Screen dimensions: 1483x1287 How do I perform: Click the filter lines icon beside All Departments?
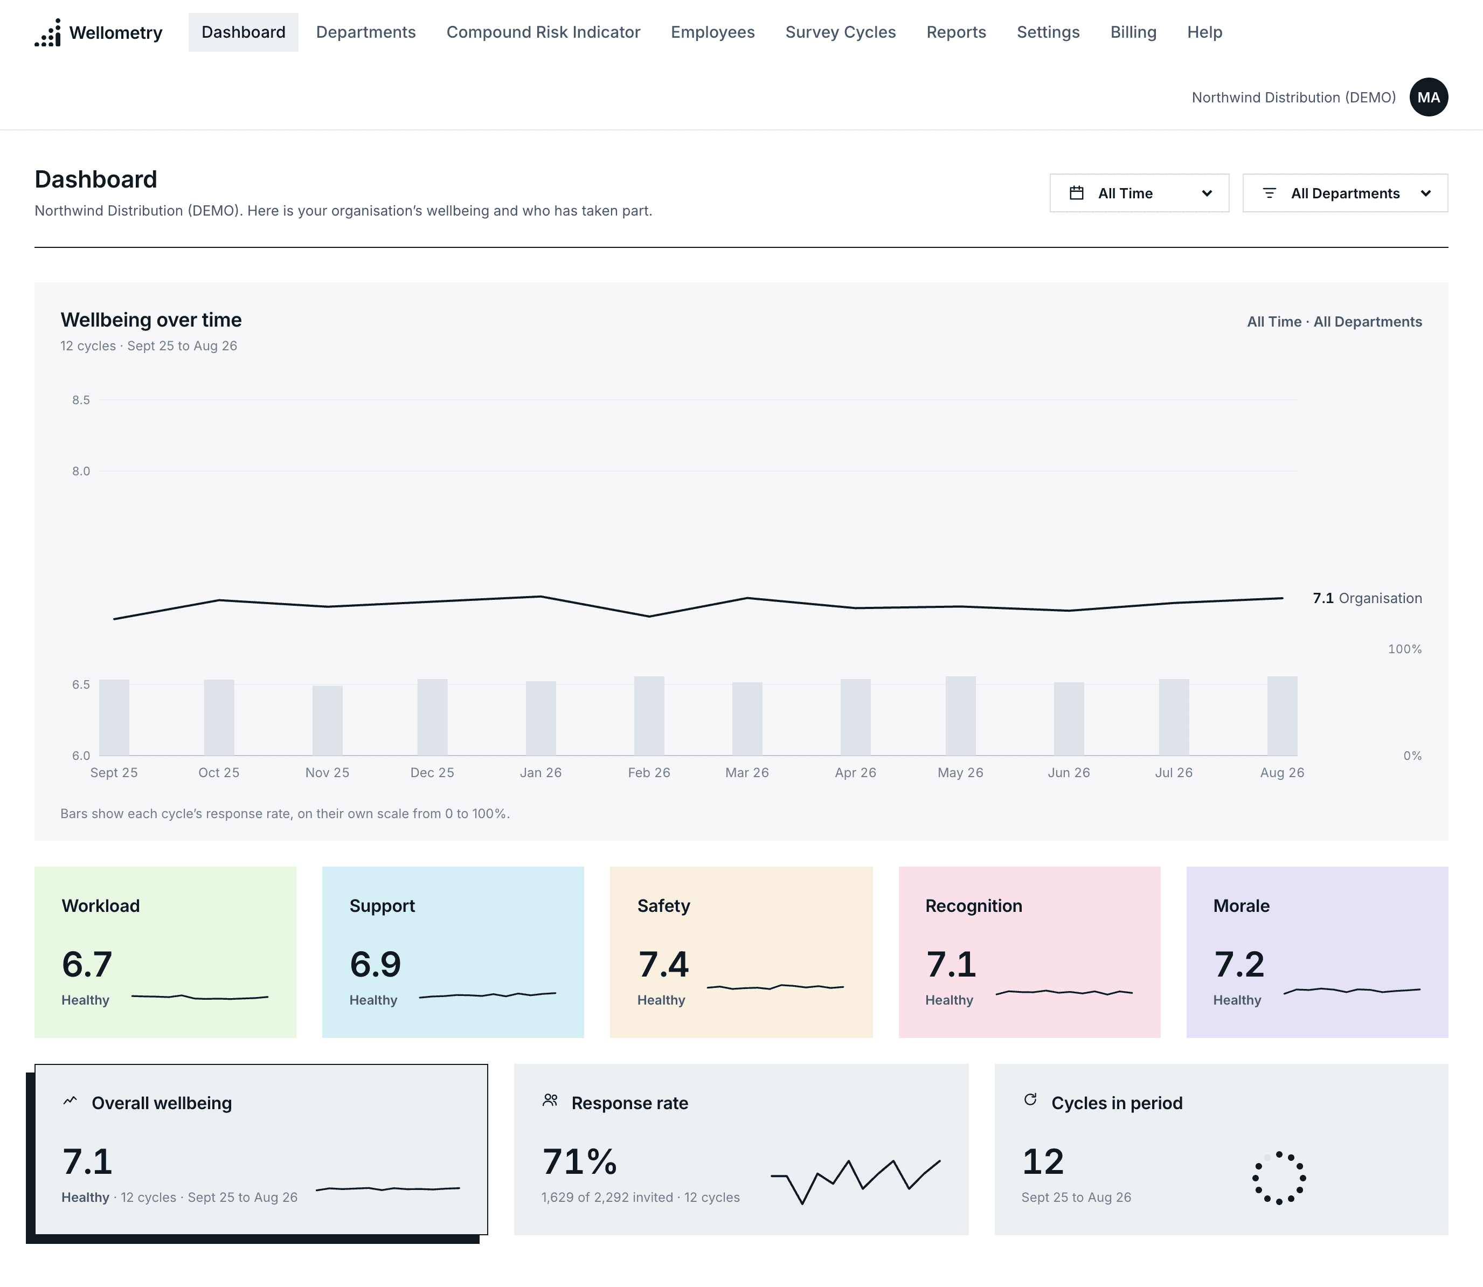click(x=1269, y=193)
